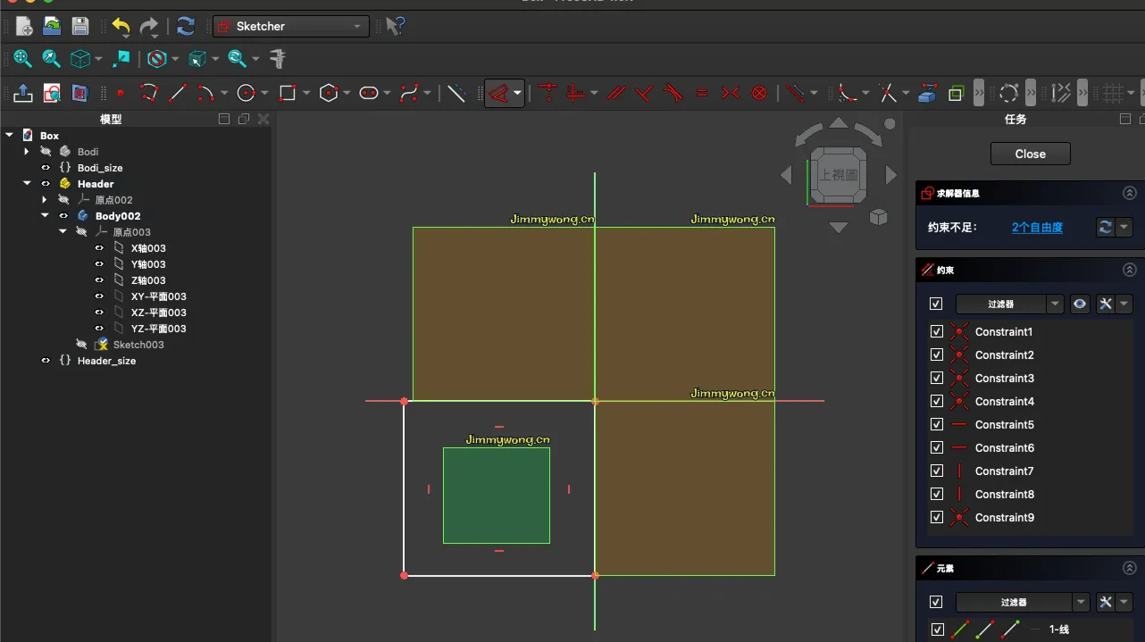Click the save document icon
The image size is (1145, 642).
pyautogui.click(x=80, y=27)
